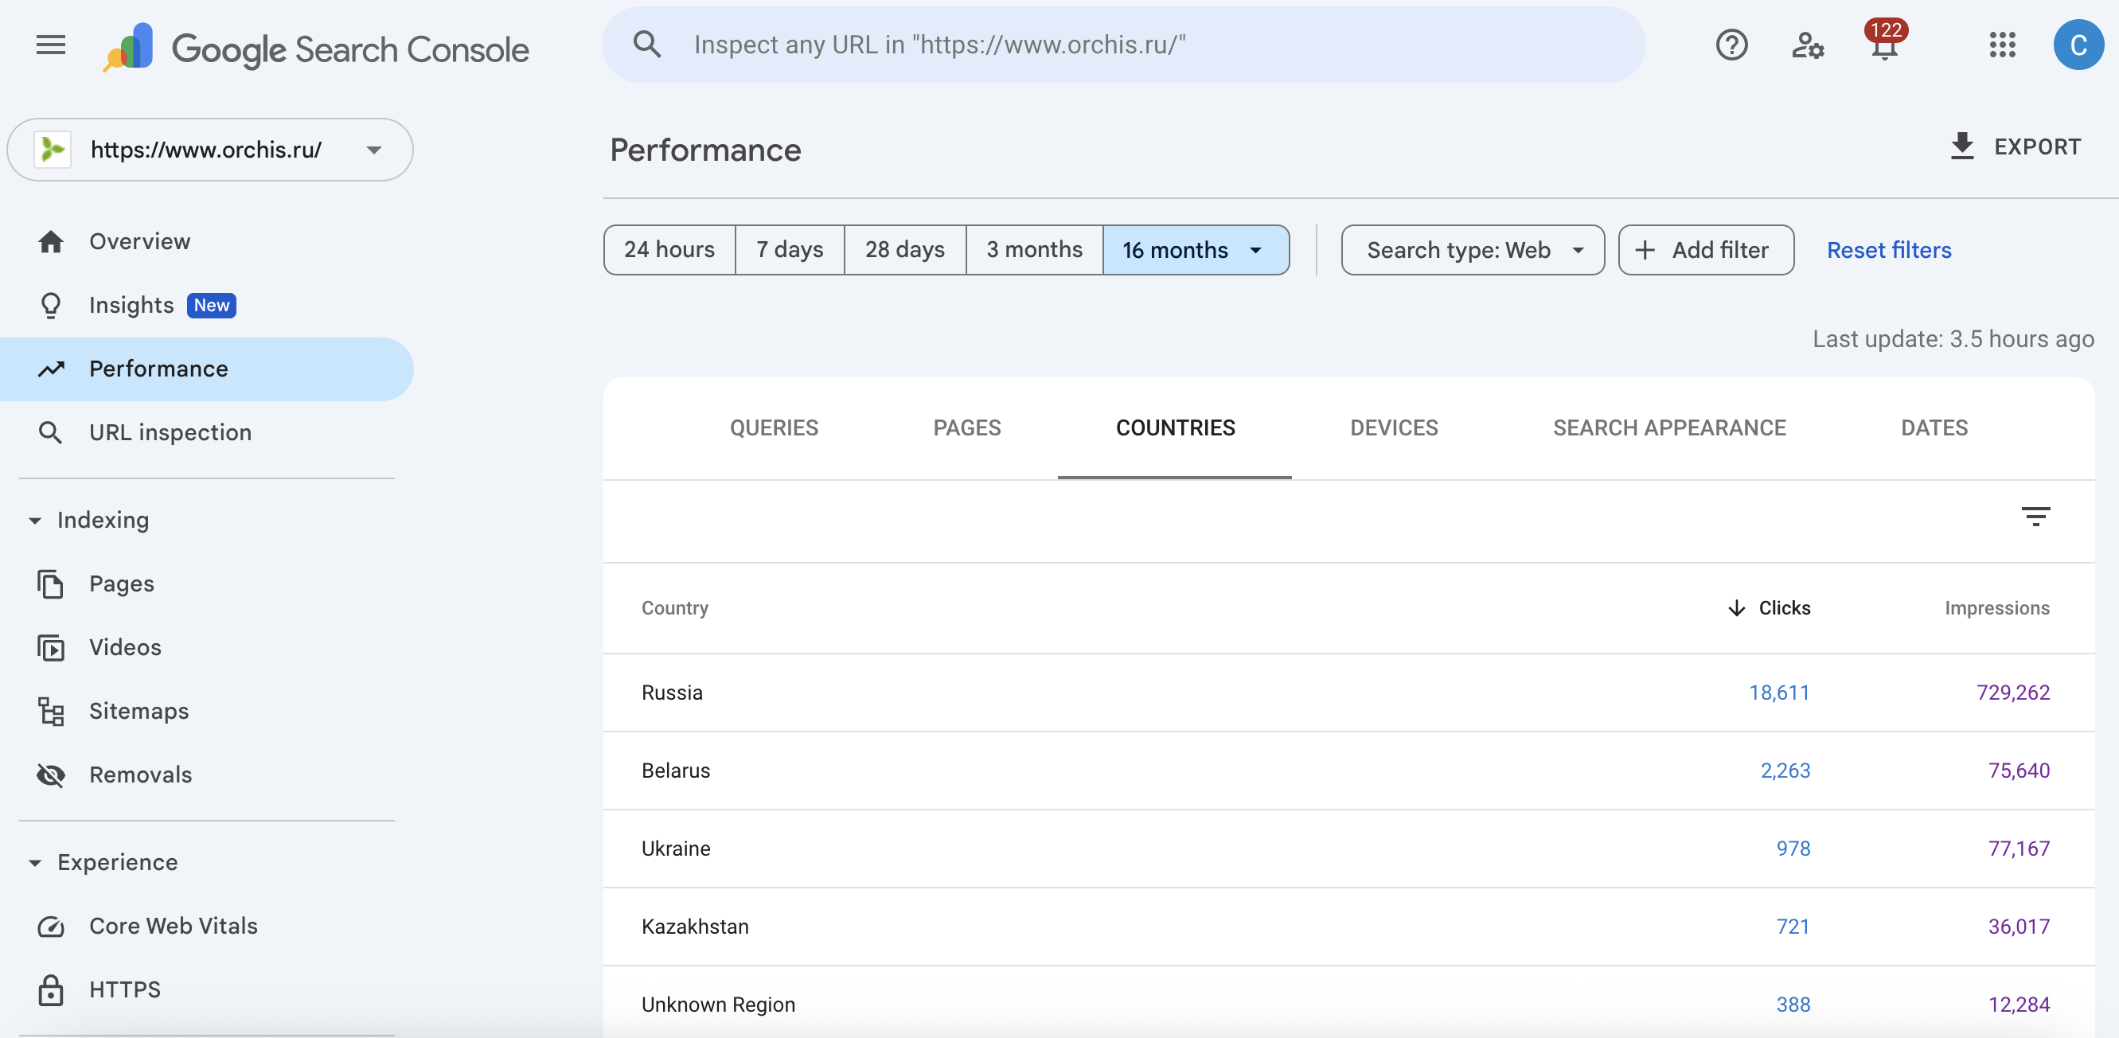This screenshot has width=2119, height=1038.
Task: Select the 3 months date range
Action: 1034,249
